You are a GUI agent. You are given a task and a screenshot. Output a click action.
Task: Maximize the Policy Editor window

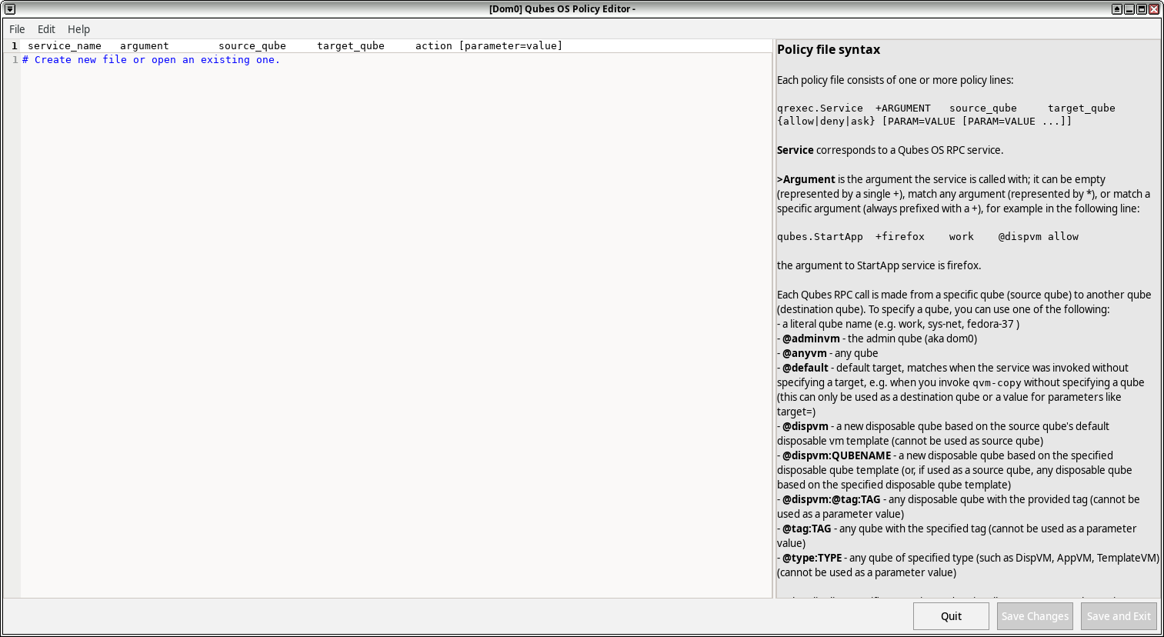[1141, 8]
